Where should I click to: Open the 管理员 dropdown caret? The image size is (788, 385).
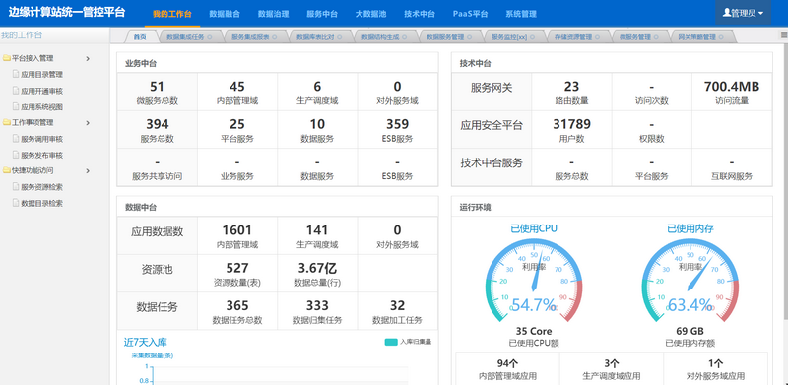point(761,14)
